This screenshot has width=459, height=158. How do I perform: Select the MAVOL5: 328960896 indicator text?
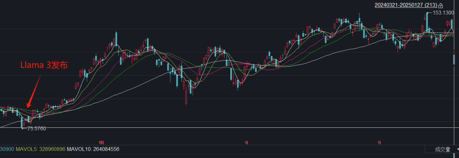coord(40,149)
